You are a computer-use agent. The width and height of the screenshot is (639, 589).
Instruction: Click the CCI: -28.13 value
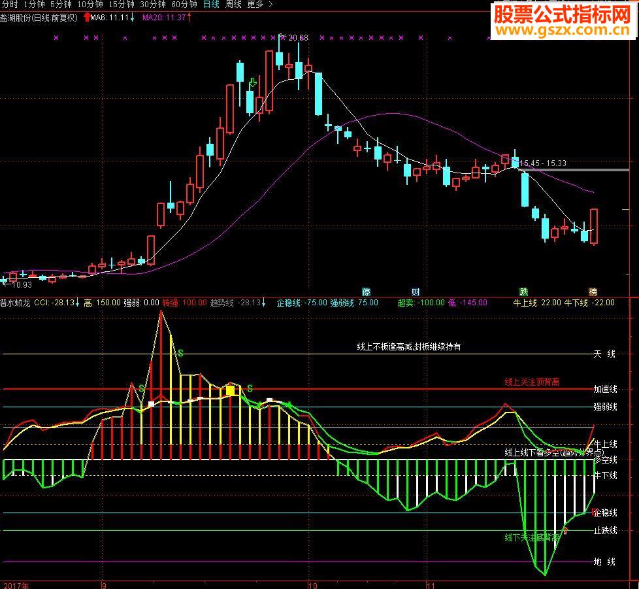54,303
